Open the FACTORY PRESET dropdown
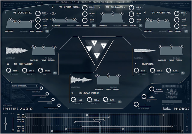Image resolution: width=192 pixels, height=134 pixels. (x=25, y=86)
